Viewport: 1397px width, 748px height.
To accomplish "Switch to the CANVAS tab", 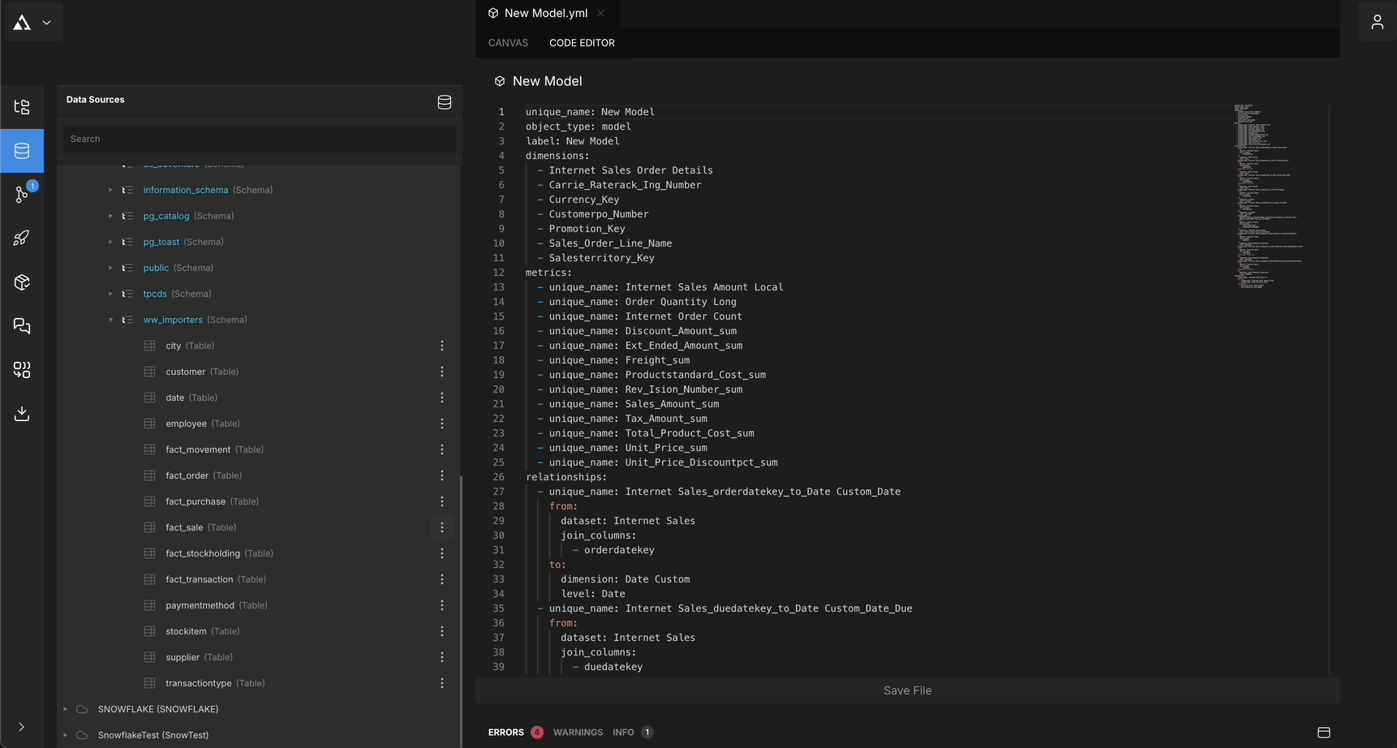I will (x=508, y=43).
